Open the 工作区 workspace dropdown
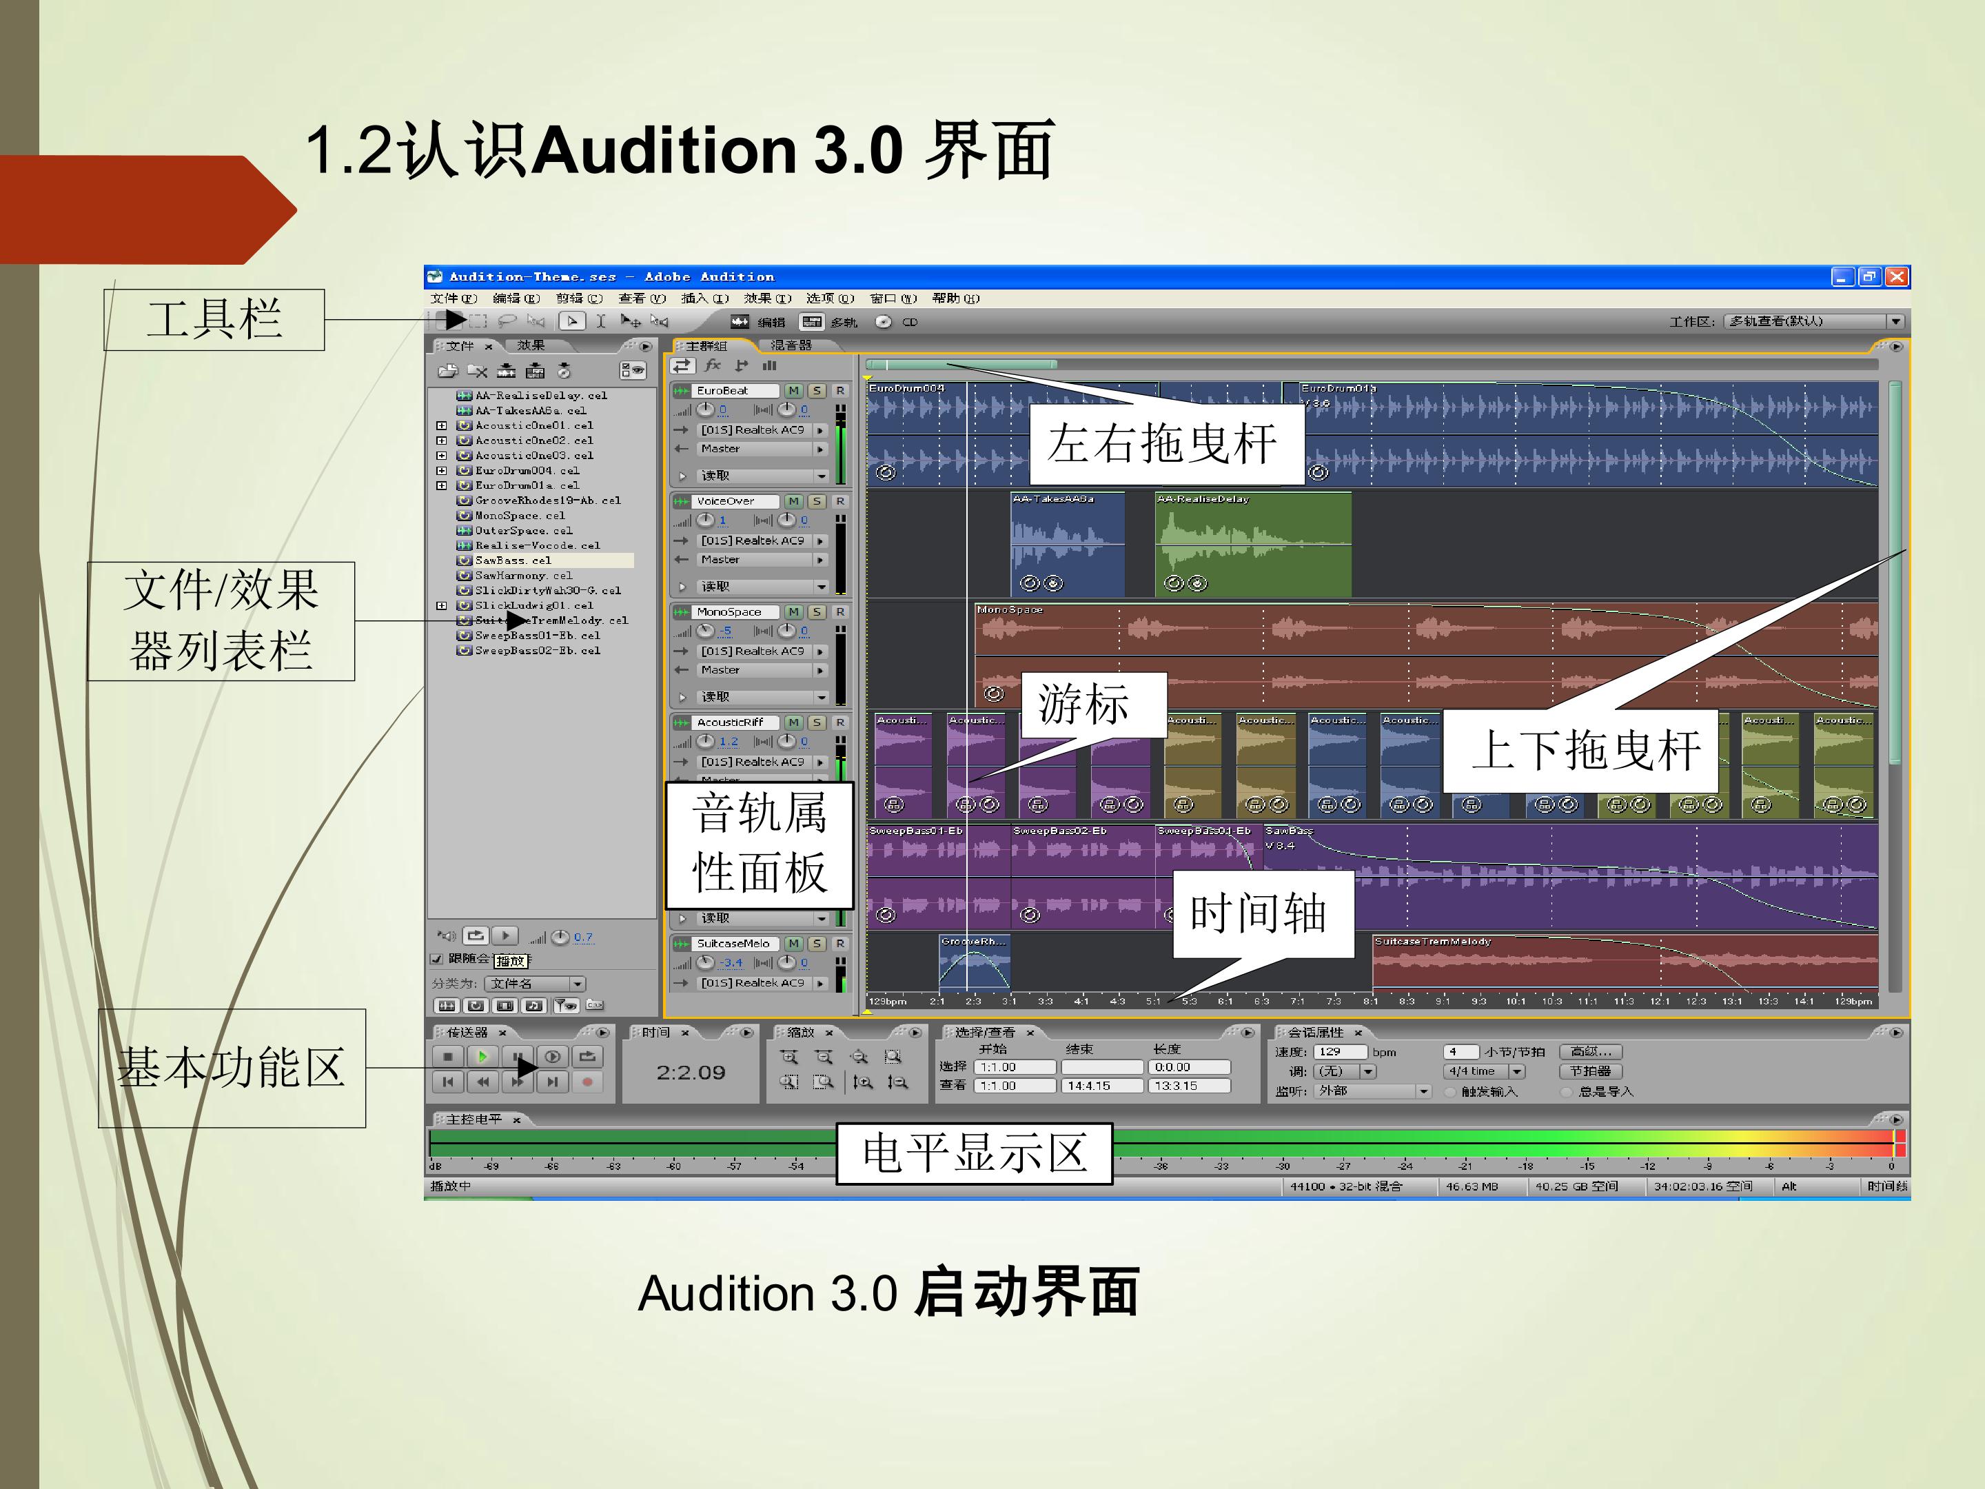1985x1489 pixels. point(1813,321)
